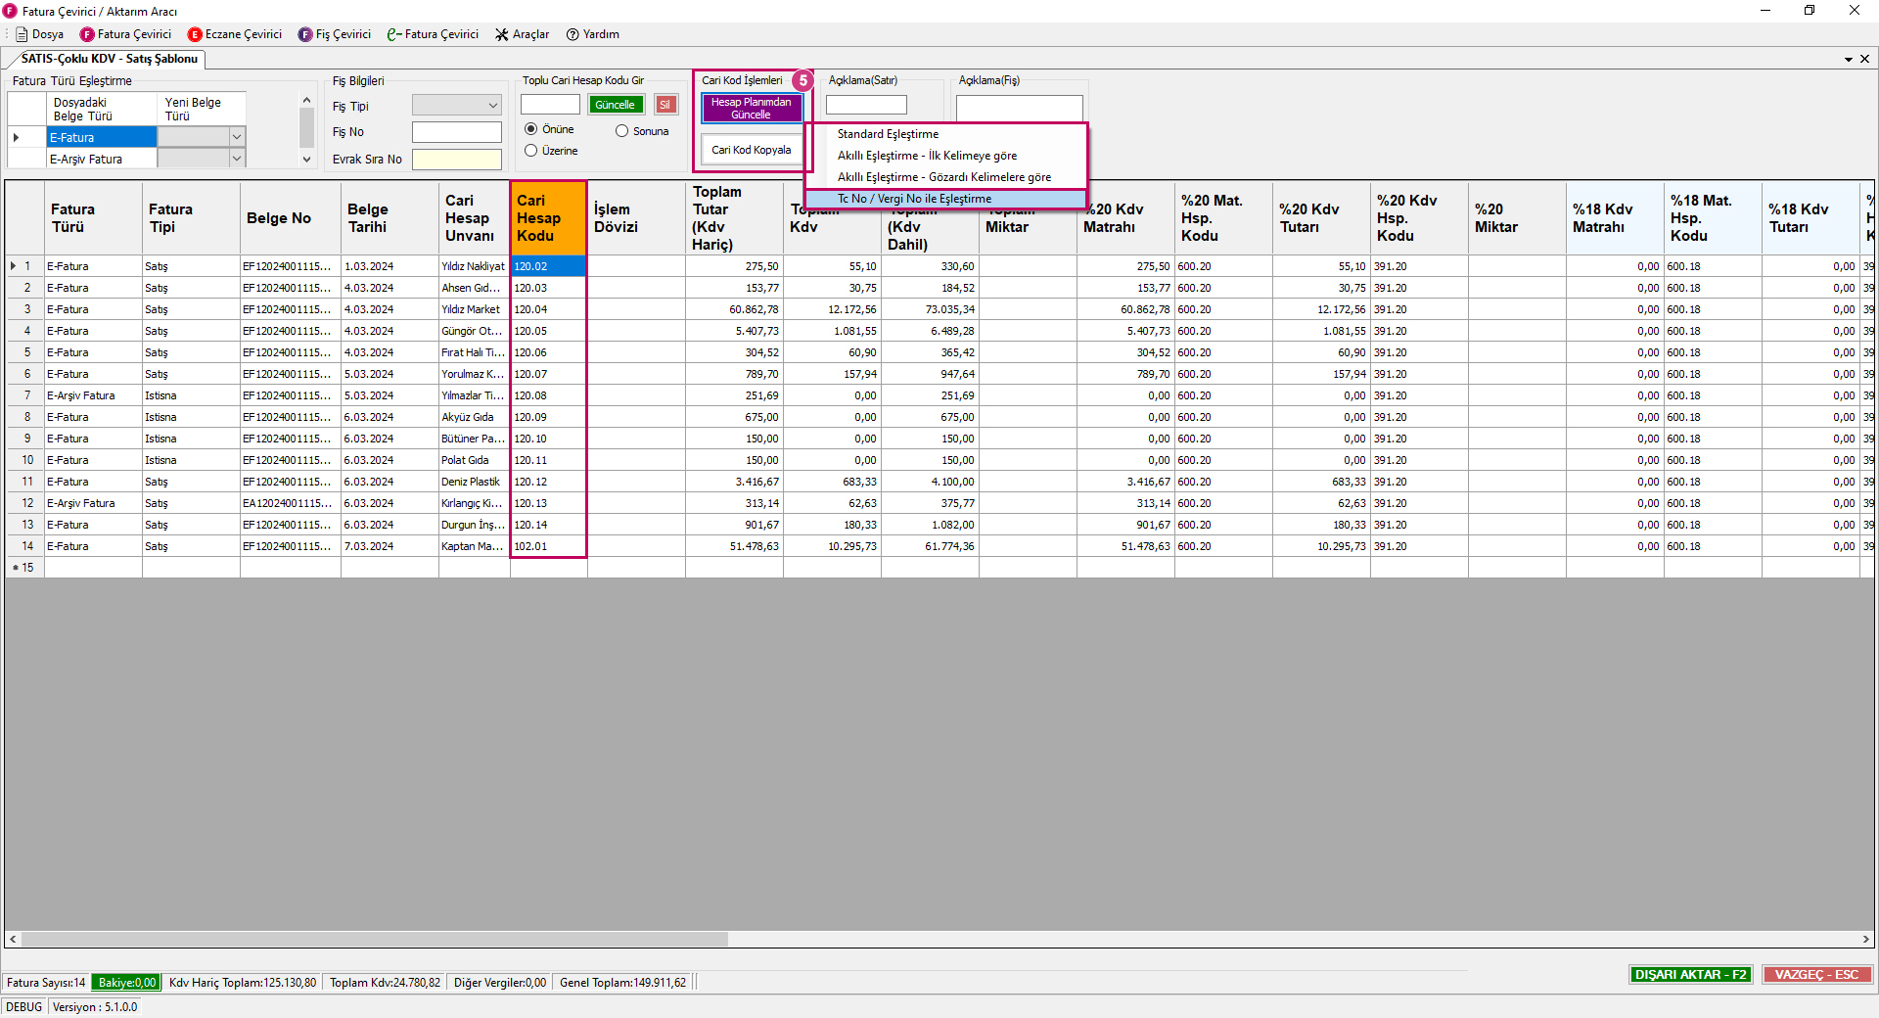The width and height of the screenshot is (1879, 1018).
Task: Expand the Fiş Tipi dropdown
Action: tap(492, 106)
